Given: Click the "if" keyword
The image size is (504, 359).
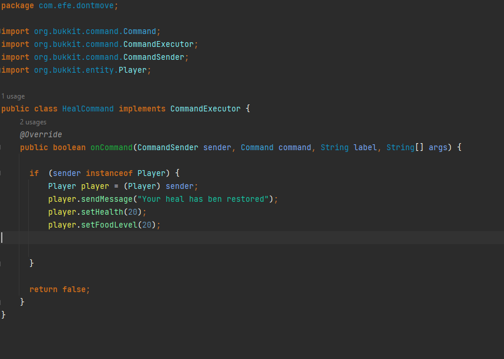Looking at the screenshot, I should (x=34, y=174).
